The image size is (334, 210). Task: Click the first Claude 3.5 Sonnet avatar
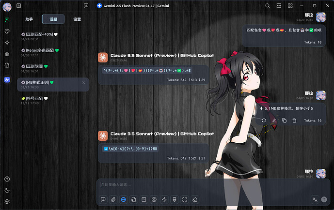[103, 58]
